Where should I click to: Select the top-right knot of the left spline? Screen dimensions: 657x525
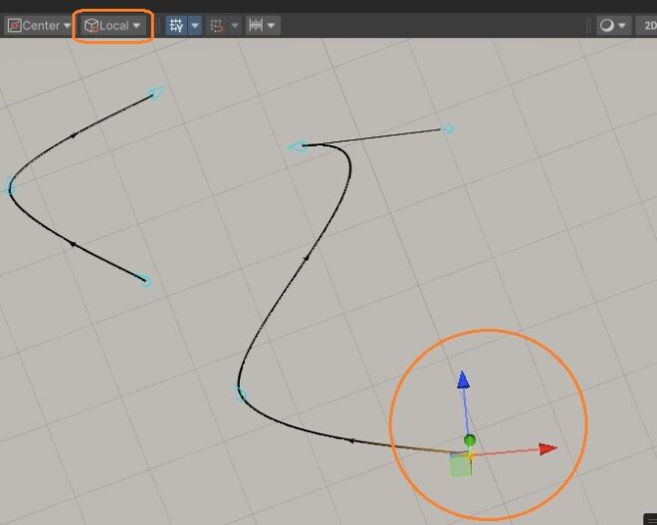click(x=156, y=93)
